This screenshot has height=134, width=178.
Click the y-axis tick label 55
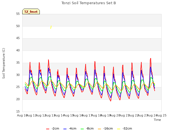tap(18, 14)
